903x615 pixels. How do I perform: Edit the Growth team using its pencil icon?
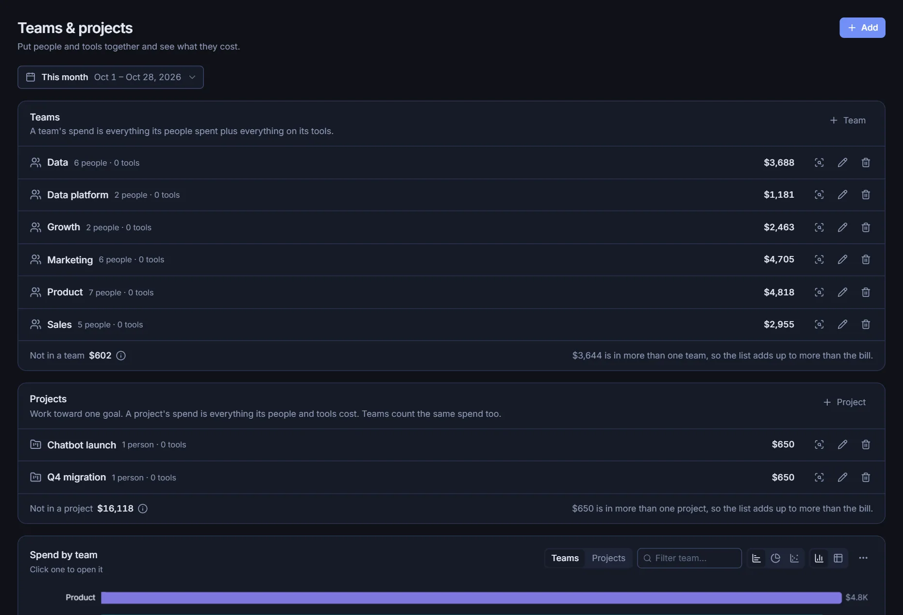pos(842,227)
